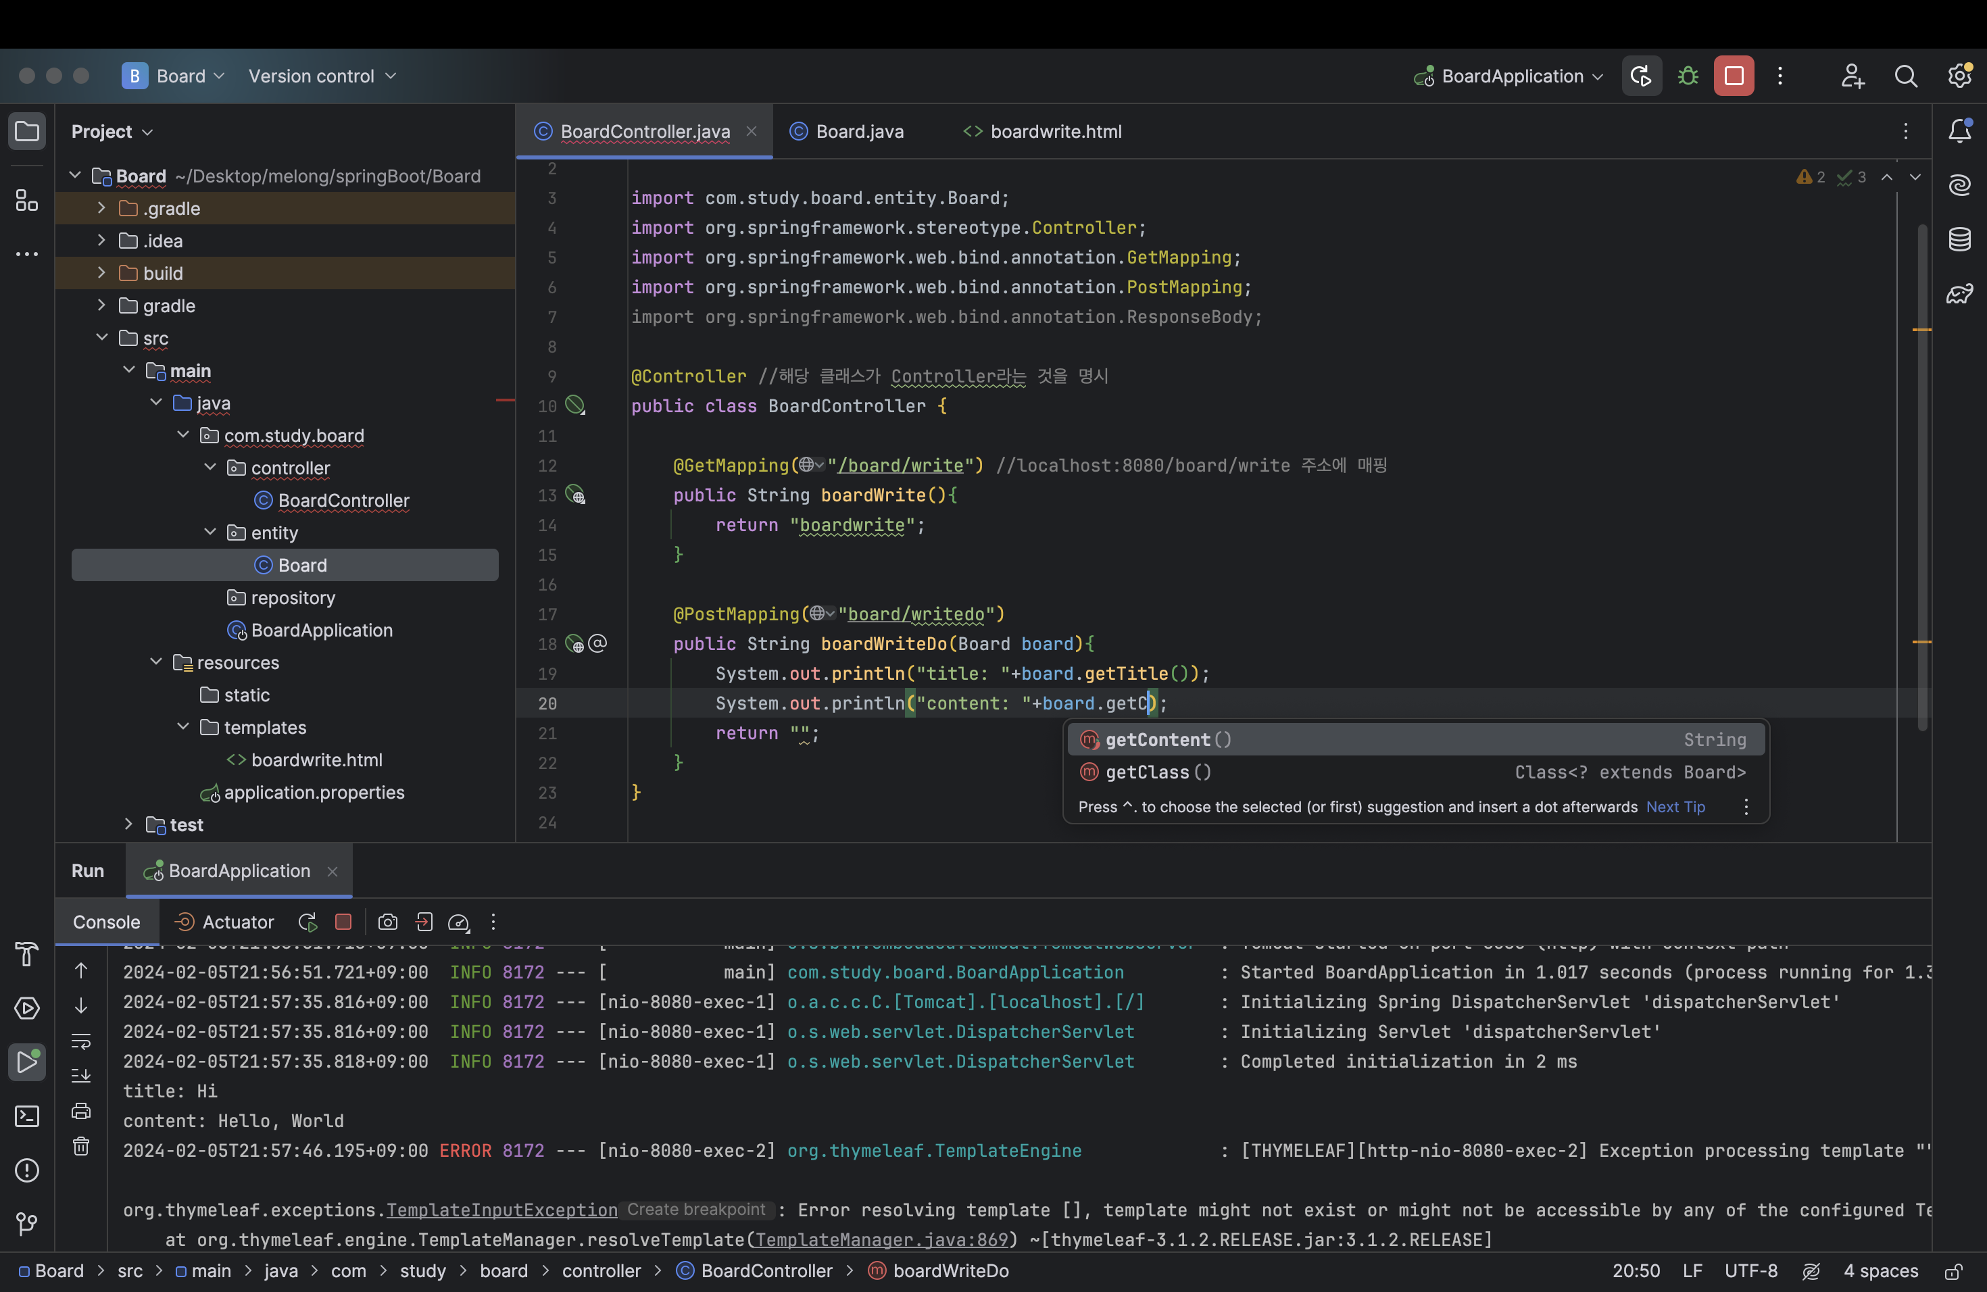Toggle scroll to end in console

81,1076
